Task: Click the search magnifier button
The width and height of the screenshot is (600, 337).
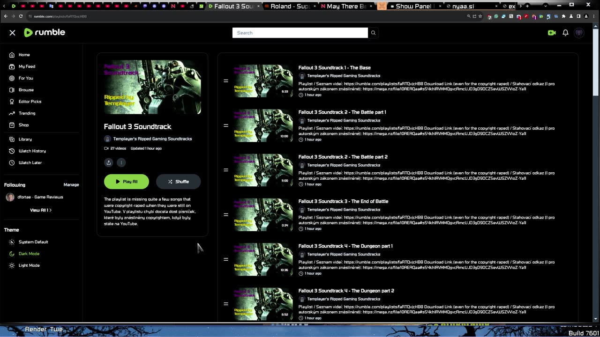Action: coord(373,33)
